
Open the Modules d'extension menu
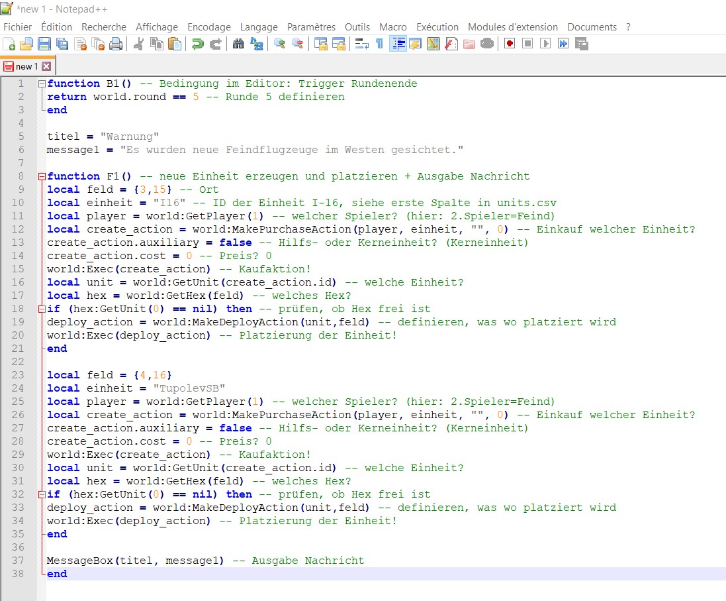pyautogui.click(x=512, y=27)
